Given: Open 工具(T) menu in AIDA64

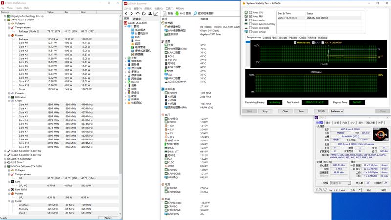Looking at the screenshot, I should (x=169, y=8).
